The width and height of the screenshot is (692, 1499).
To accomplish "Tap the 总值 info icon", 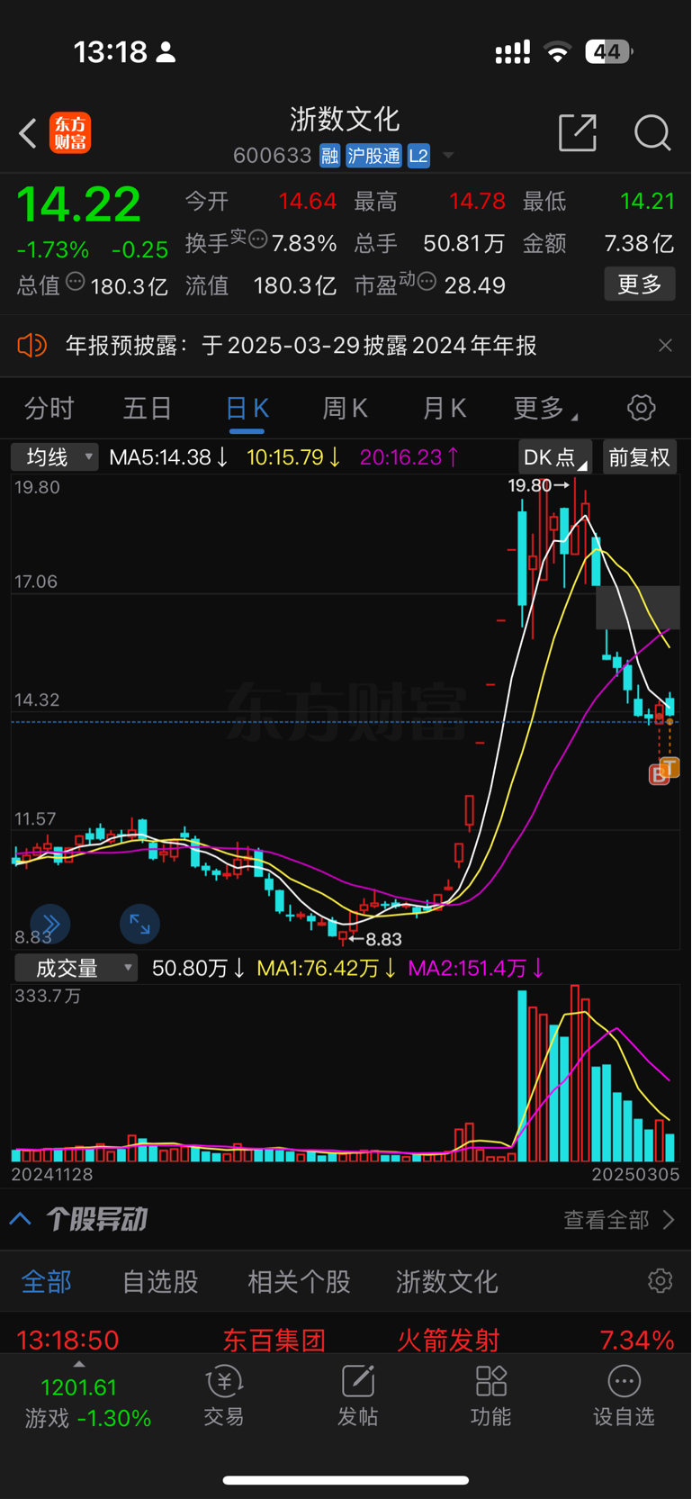I will (76, 282).
